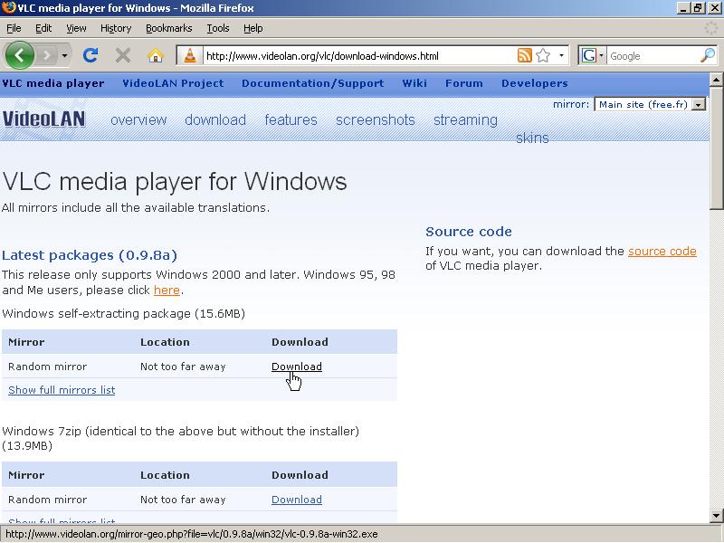Expand the back/forward history dropdown arrow

(x=64, y=56)
